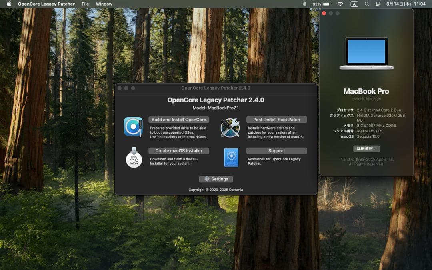Click the Bluetooth status icon
This screenshot has height=270, width=432.
304,4
